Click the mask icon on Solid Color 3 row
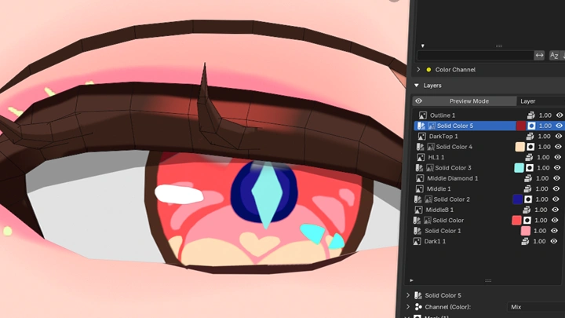Screen dimensions: 565x318 point(530,168)
